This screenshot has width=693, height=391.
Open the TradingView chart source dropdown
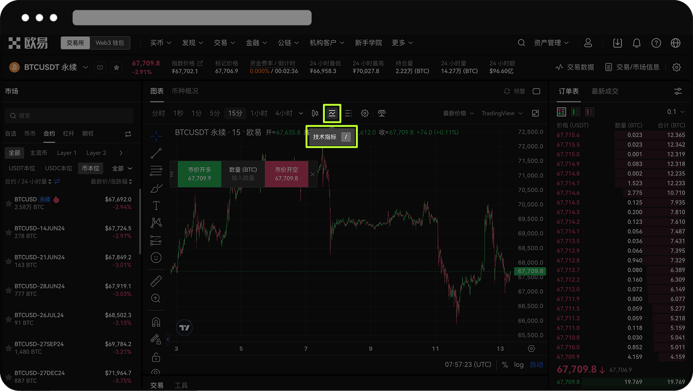point(501,113)
